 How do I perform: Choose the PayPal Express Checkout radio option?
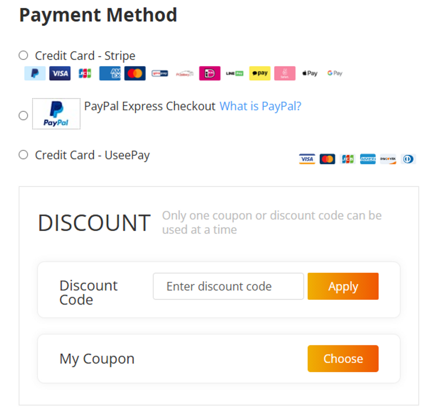[23, 115]
